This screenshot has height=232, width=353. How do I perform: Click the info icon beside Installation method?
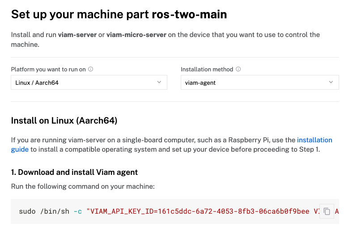[x=238, y=69]
